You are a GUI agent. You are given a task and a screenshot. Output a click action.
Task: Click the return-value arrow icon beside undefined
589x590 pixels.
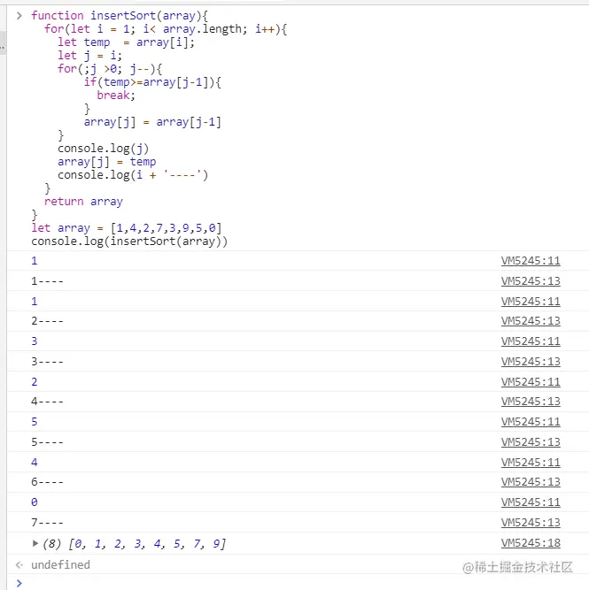(x=19, y=564)
